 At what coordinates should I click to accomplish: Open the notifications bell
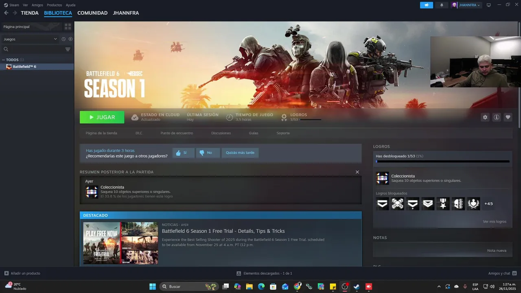[x=442, y=5]
